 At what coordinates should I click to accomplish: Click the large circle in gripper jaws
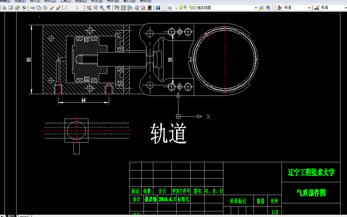pyautogui.click(x=224, y=59)
